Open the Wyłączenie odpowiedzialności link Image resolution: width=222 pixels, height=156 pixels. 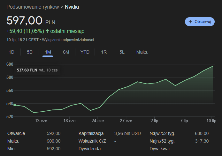point(67,40)
